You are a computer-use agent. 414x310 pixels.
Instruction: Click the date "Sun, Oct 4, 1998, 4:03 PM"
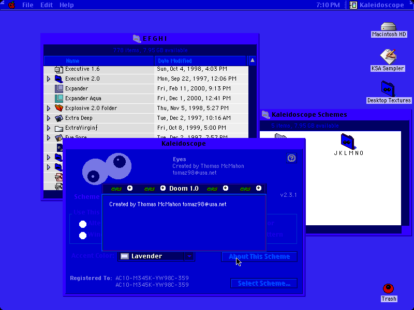pos(192,69)
